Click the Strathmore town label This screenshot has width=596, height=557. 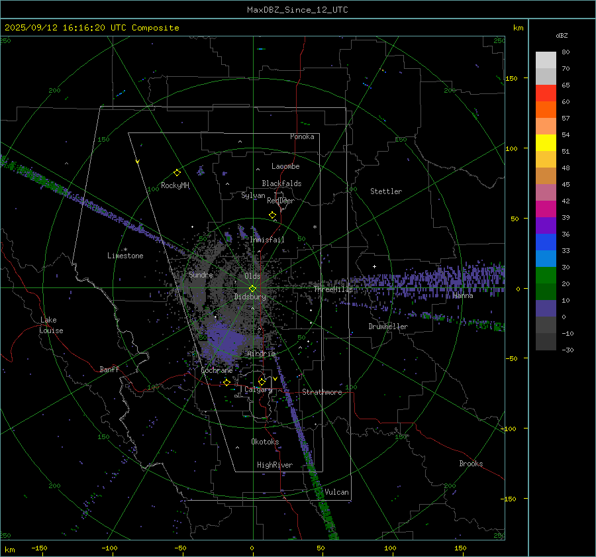(x=322, y=392)
